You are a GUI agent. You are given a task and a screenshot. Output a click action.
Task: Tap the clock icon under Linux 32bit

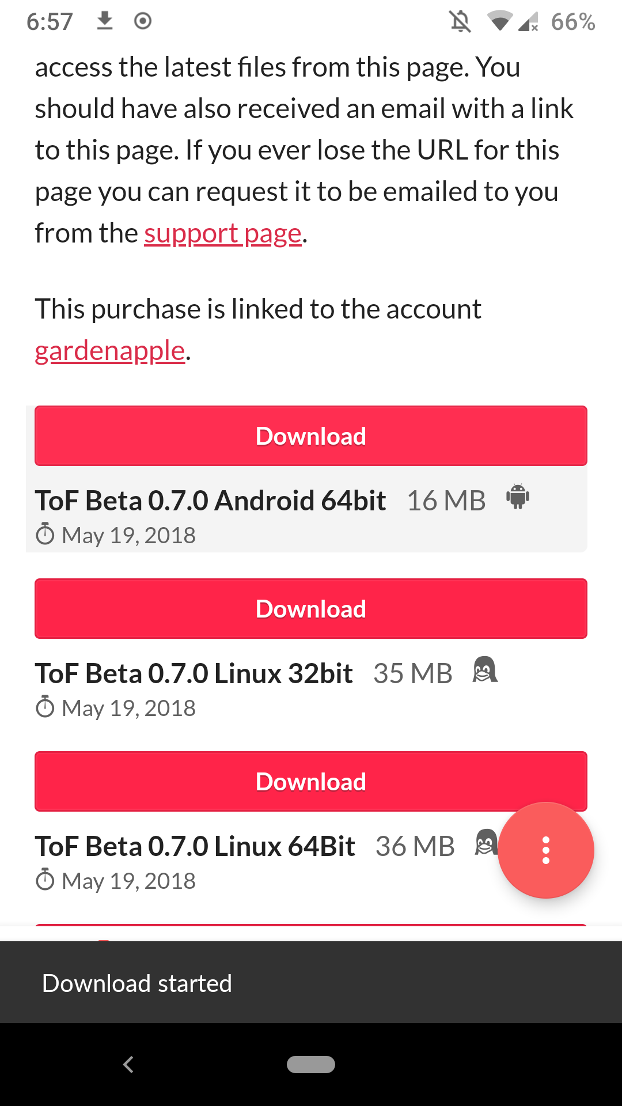pyautogui.click(x=45, y=707)
